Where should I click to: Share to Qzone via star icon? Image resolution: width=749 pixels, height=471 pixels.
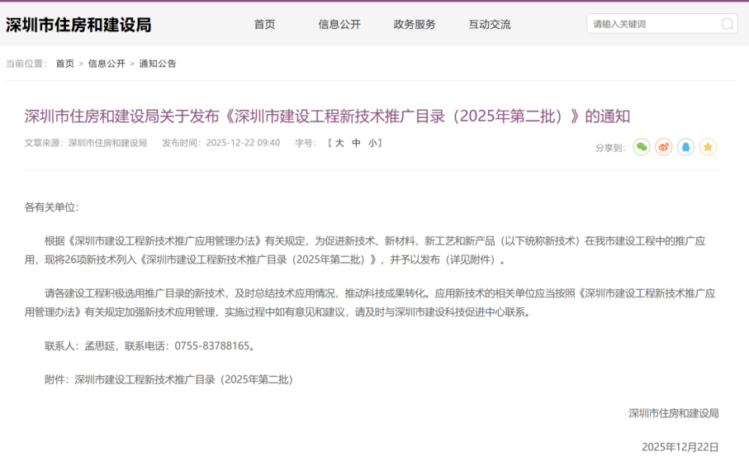(x=708, y=147)
